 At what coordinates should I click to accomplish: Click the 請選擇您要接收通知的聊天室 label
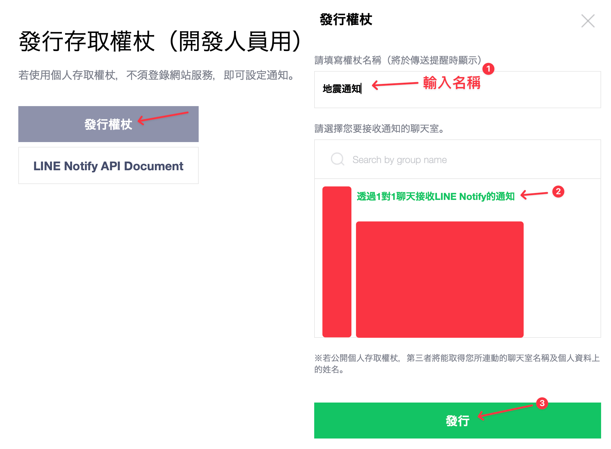tap(379, 129)
